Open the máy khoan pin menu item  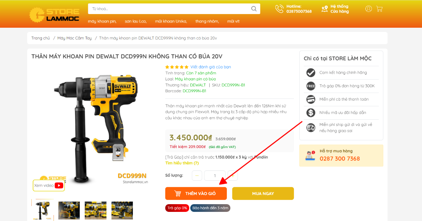[x=102, y=21]
